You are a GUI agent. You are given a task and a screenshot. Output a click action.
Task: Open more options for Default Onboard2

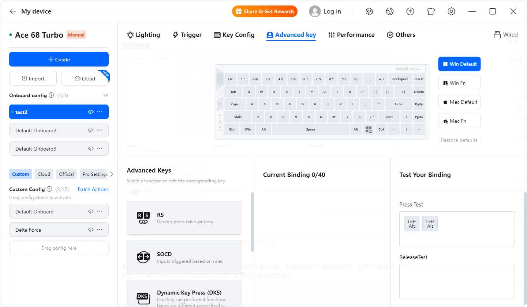100,130
